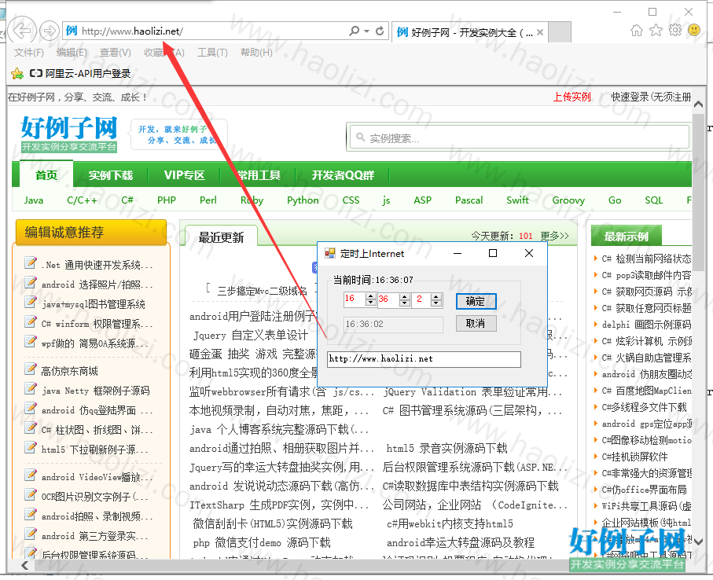Open java Netty 框架例子源码 item
713x580 pixels.
[x=95, y=391]
